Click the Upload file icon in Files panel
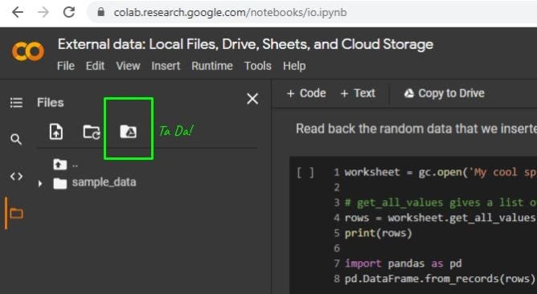Viewport: 537px width, 294px height. [56, 132]
